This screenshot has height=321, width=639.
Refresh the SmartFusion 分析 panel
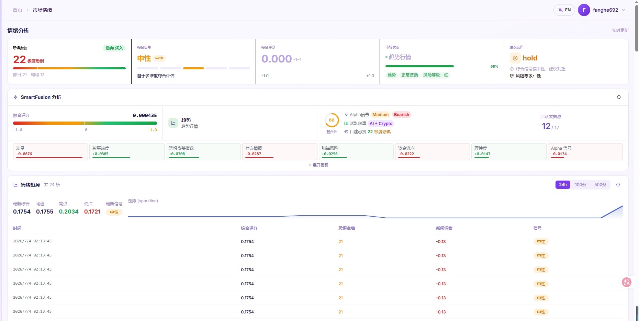tap(619, 97)
